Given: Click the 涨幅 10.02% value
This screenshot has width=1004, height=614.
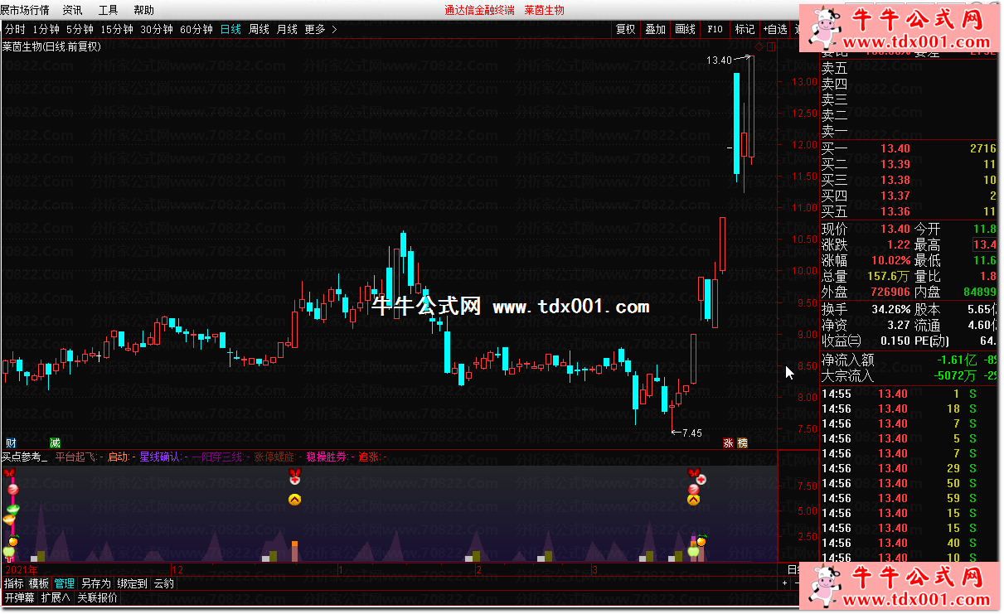Looking at the screenshot, I should point(892,260).
